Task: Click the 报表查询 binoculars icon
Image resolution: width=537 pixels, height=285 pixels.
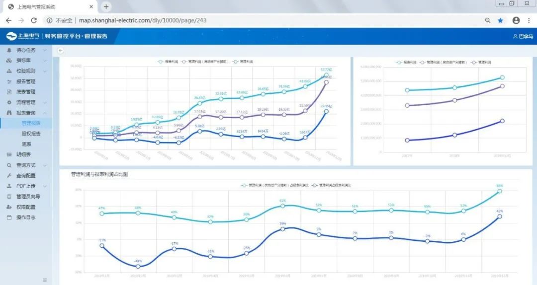Action: 9,113
